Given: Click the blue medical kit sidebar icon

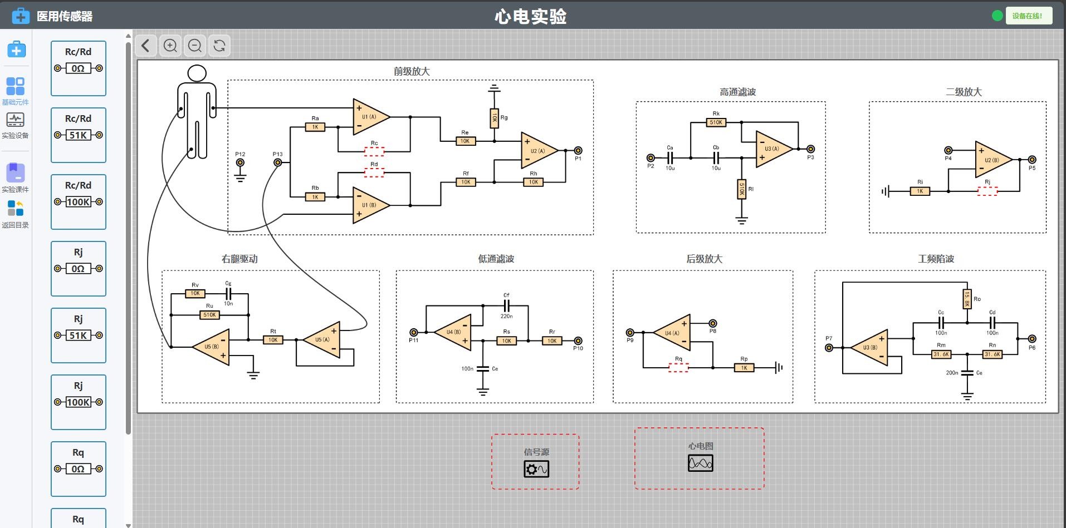Looking at the screenshot, I should click(x=16, y=50).
